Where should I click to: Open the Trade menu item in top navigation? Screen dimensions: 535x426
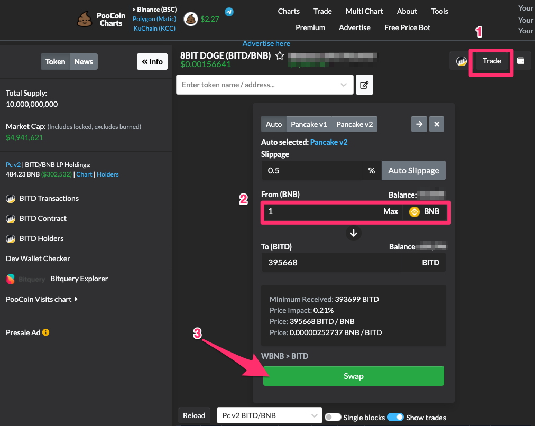(x=322, y=11)
